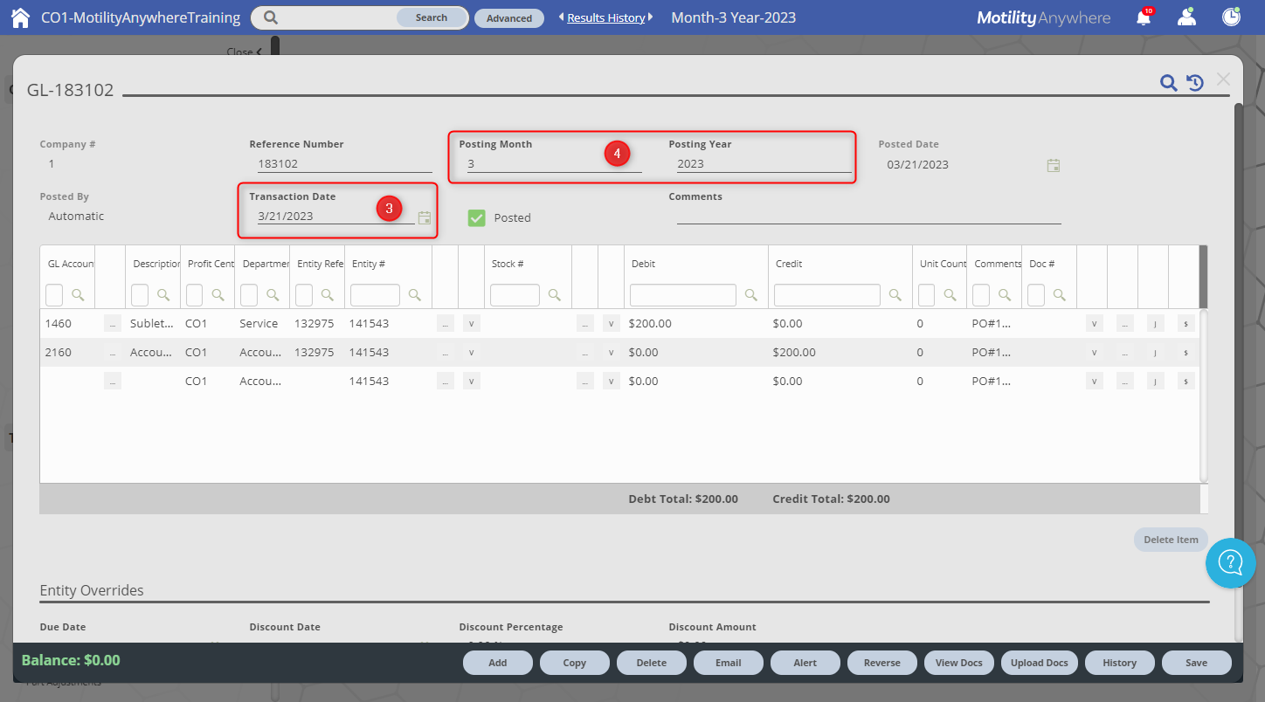1265x702 pixels.
Task: Open the History button in bottom bar
Action: click(1120, 663)
